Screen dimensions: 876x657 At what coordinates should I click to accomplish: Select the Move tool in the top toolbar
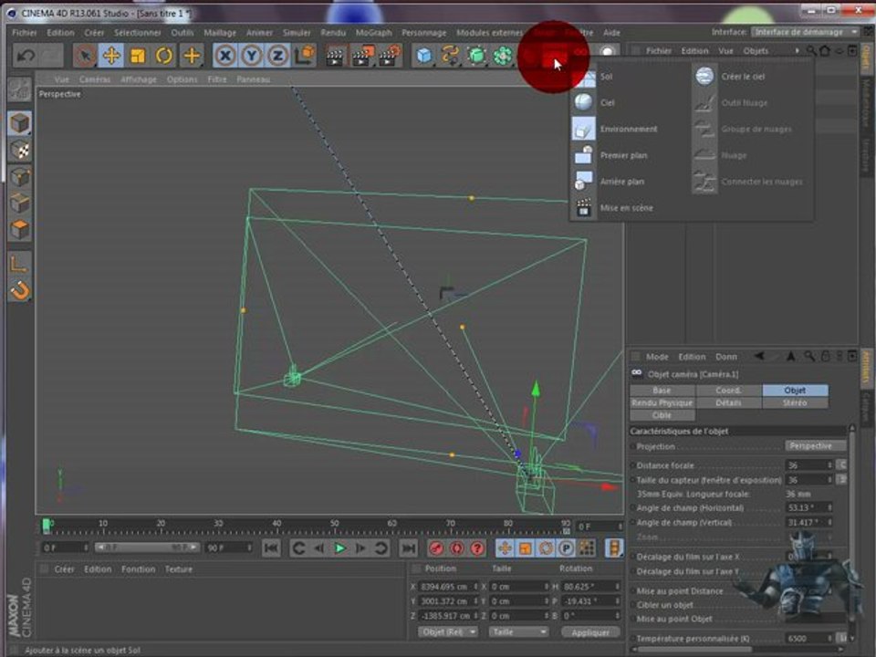point(111,56)
